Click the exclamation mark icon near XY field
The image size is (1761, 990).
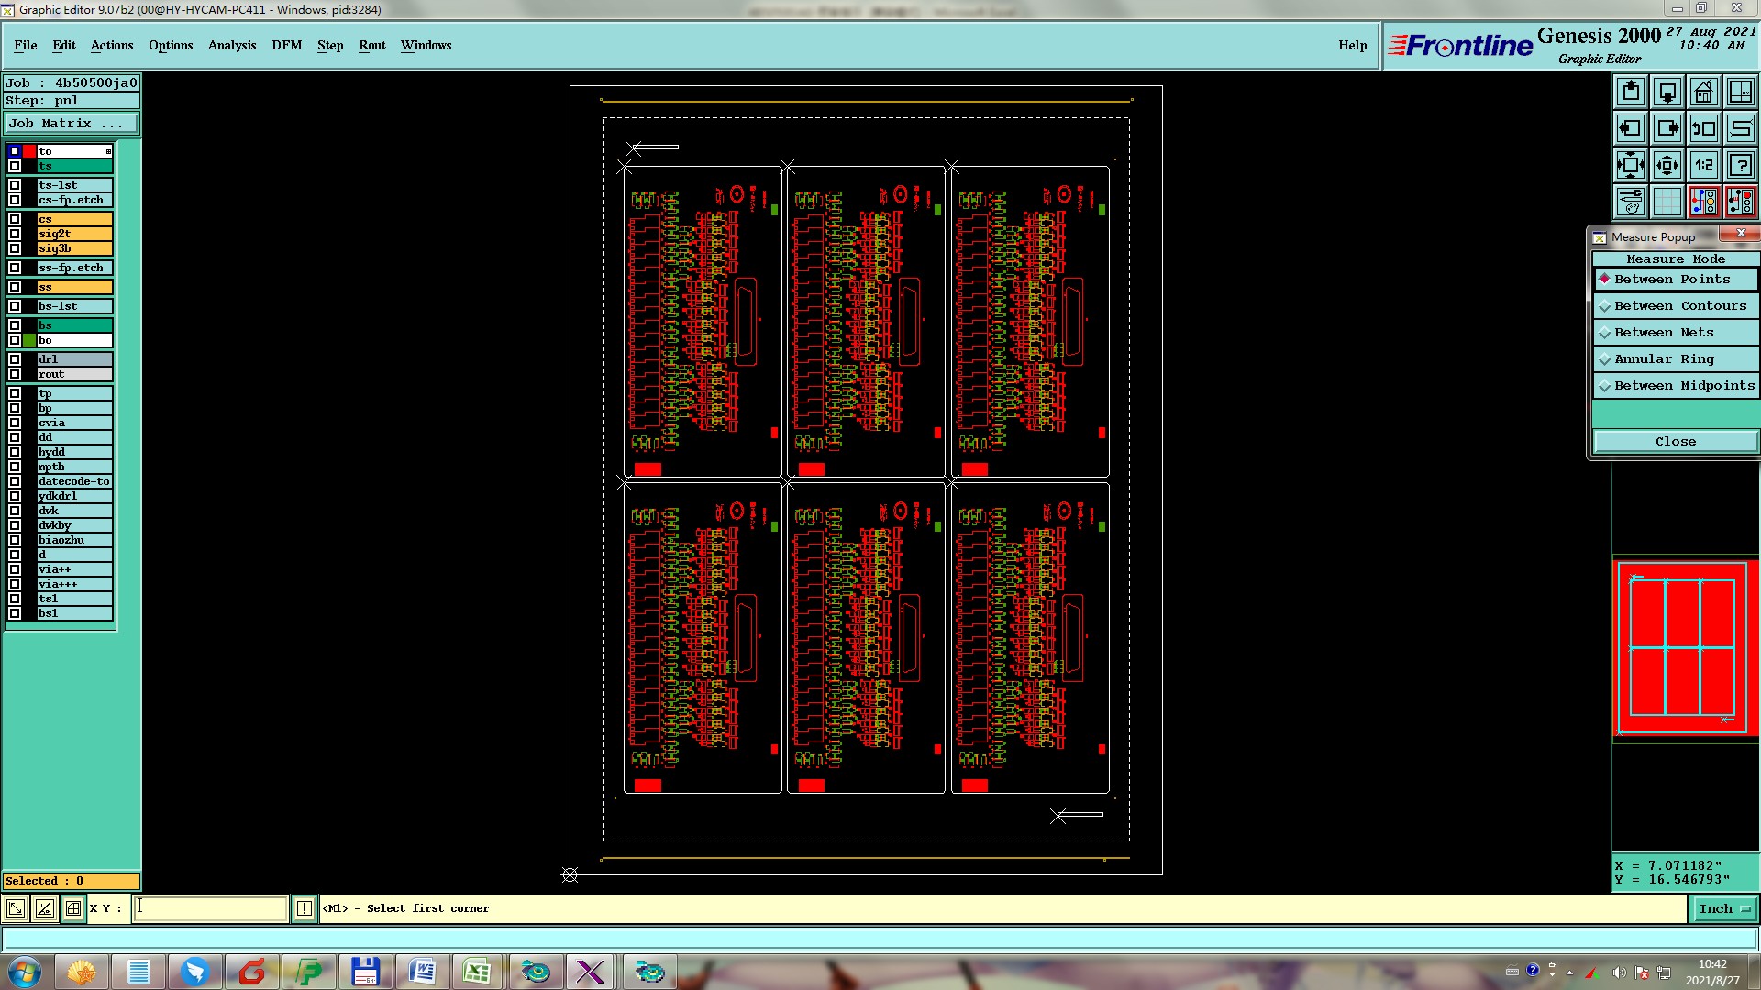[x=305, y=908]
